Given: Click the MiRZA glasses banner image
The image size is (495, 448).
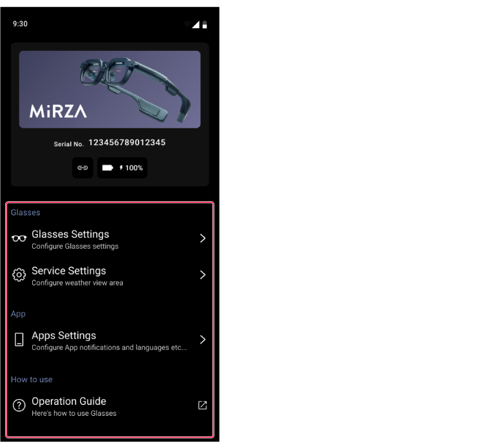Looking at the screenshot, I should tap(110, 90).
